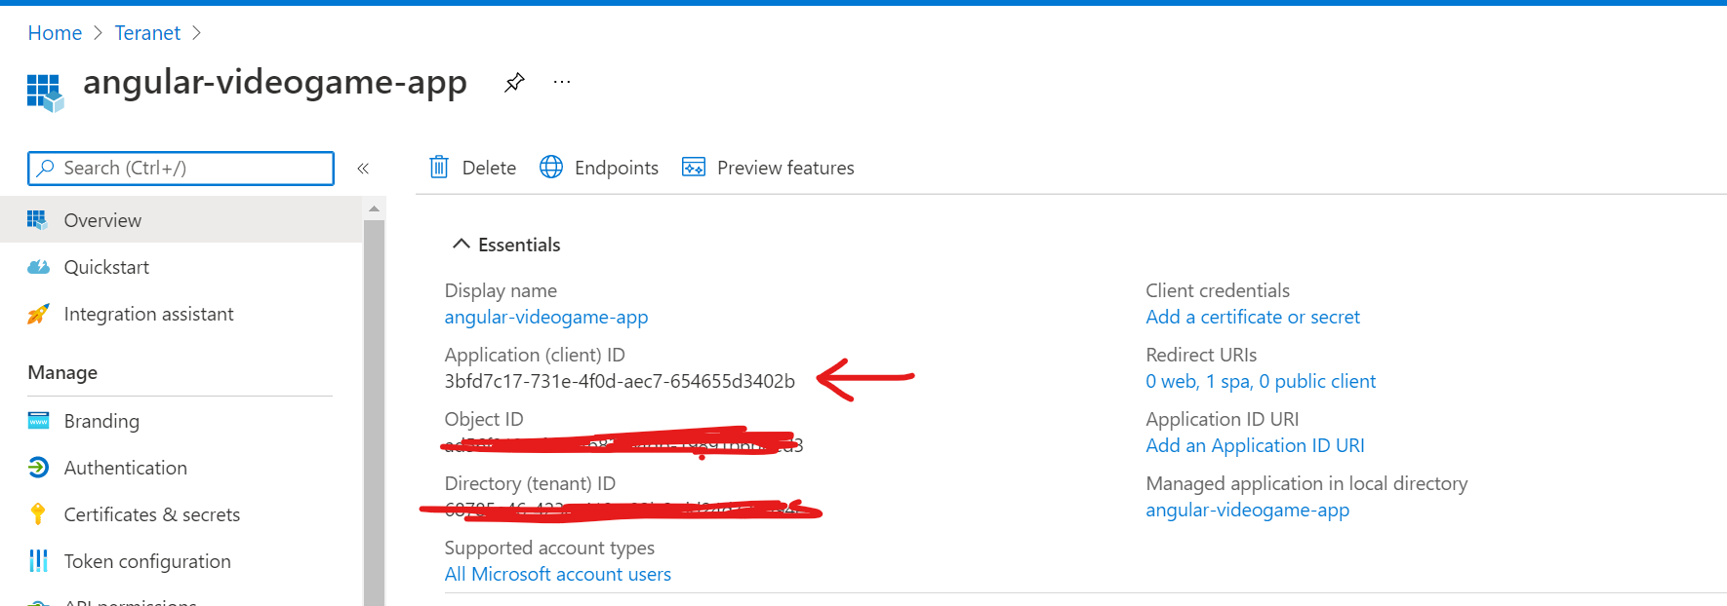This screenshot has height=606, width=1727.
Task: Click the Preview features icon
Action: click(693, 168)
